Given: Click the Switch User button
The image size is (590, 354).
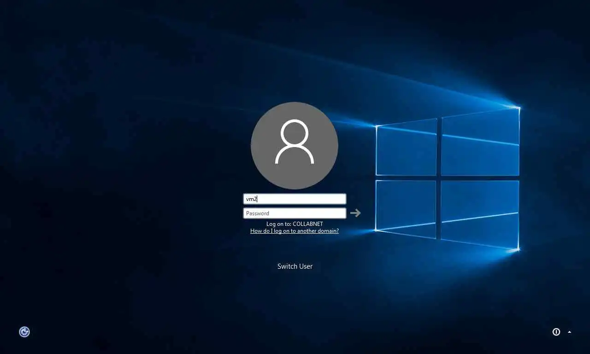Looking at the screenshot, I should point(295,266).
